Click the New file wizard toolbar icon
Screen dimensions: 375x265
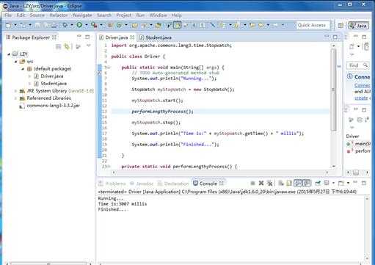point(9,25)
